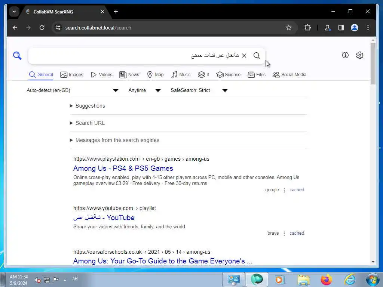Open the Anytime time range dropdown
383x287 pixels.
[145, 90]
